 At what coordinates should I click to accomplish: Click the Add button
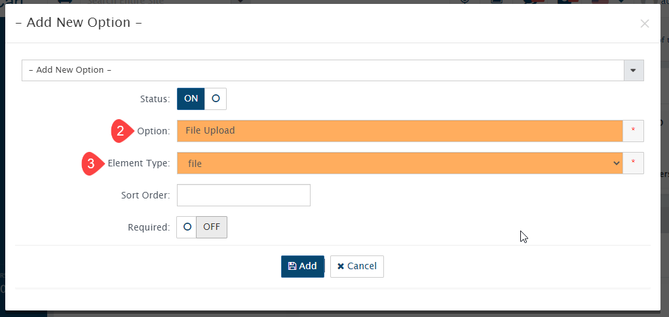click(x=303, y=266)
